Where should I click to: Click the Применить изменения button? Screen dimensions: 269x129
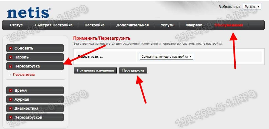coord(95,70)
